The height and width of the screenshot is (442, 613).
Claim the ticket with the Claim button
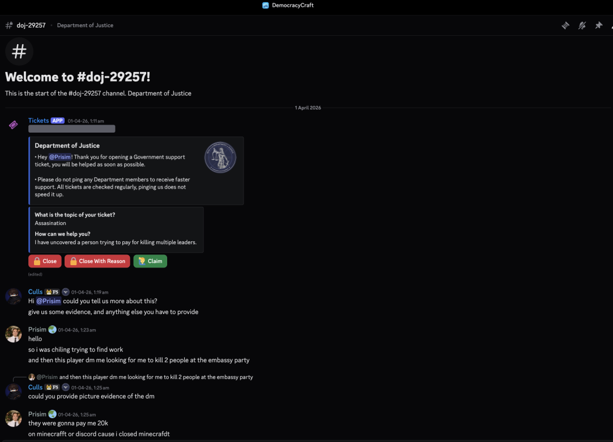(150, 261)
